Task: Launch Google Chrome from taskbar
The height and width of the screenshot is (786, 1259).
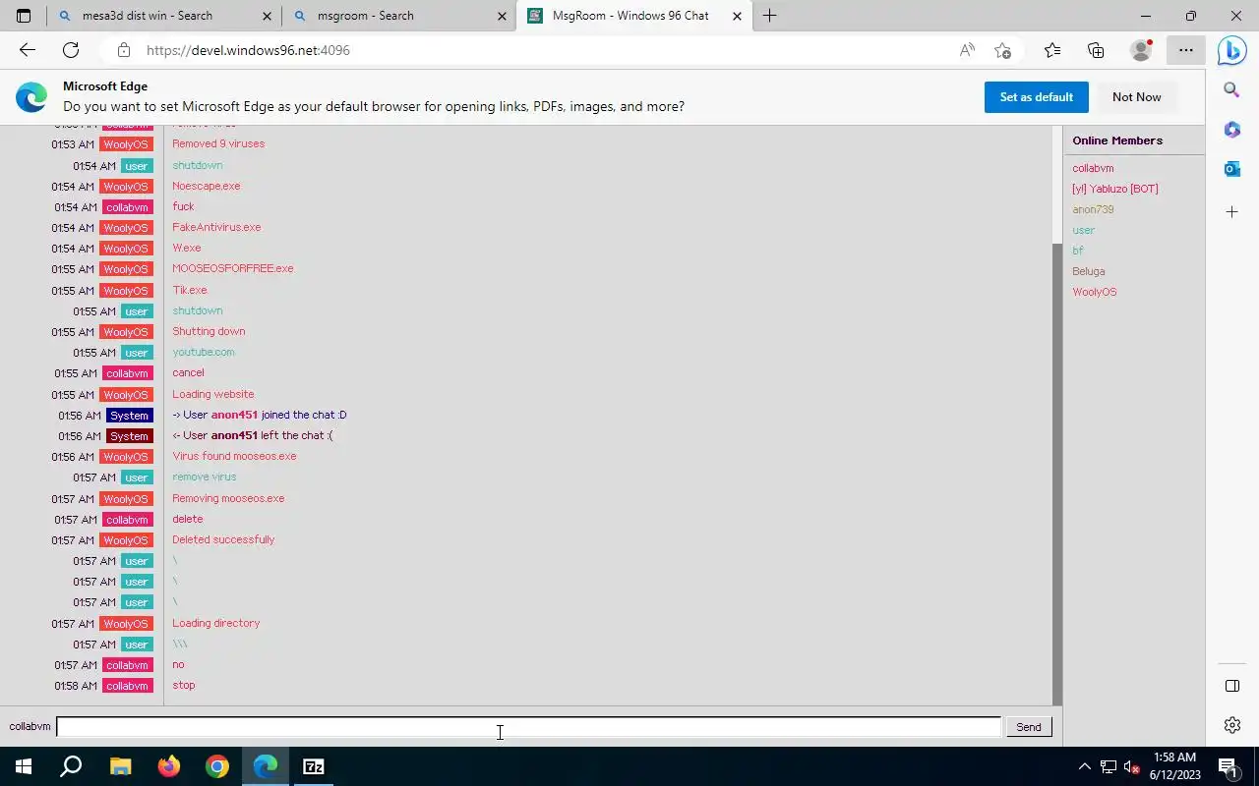Action: [217, 766]
